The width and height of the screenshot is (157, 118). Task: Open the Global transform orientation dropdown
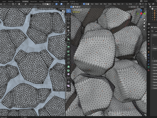(130, 4)
